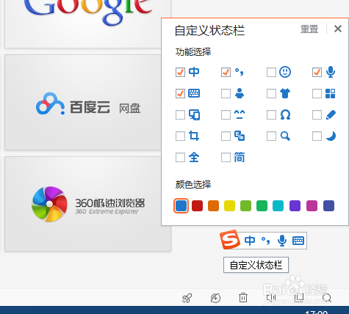Click the omega symbol icon
Image resolution: width=349 pixels, height=314 pixels.
(x=285, y=114)
